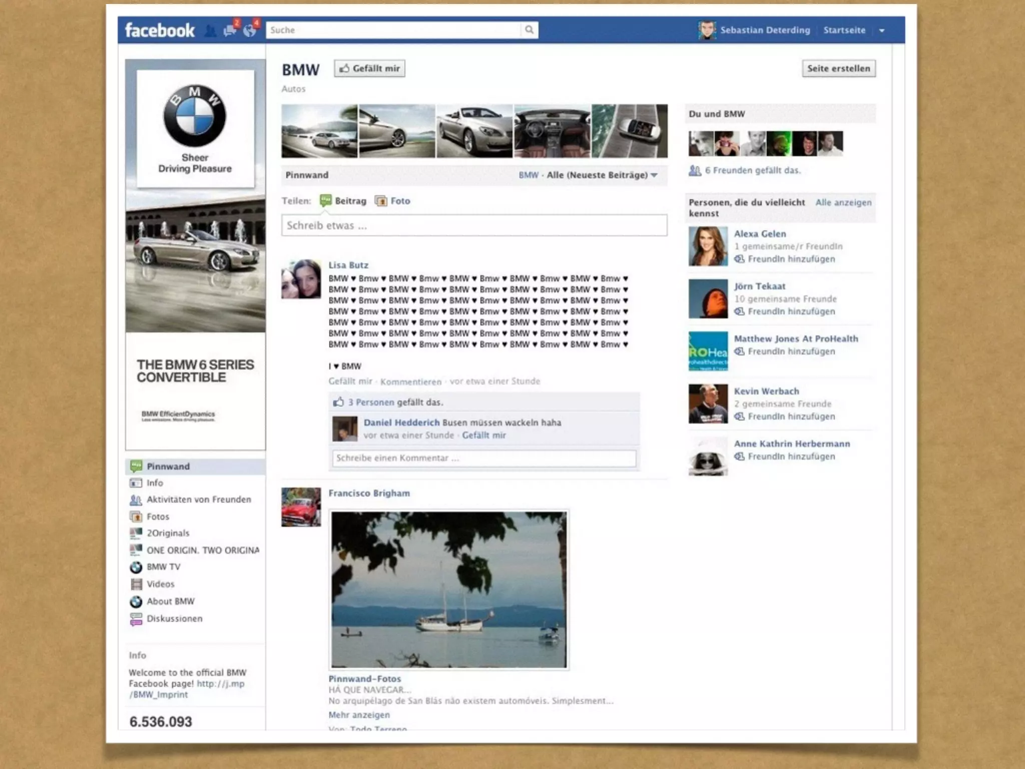Open the globe notifications icon
Image resolution: width=1025 pixels, height=769 pixels.
click(x=250, y=31)
